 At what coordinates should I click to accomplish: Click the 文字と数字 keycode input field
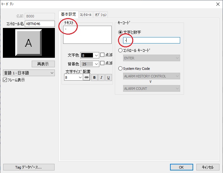152,40
